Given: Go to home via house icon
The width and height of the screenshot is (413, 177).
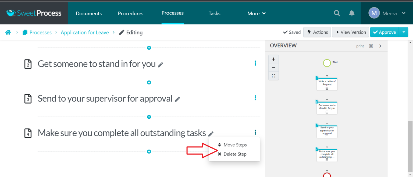Looking at the screenshot, I should pyautogui.click(x=8, y=32).
